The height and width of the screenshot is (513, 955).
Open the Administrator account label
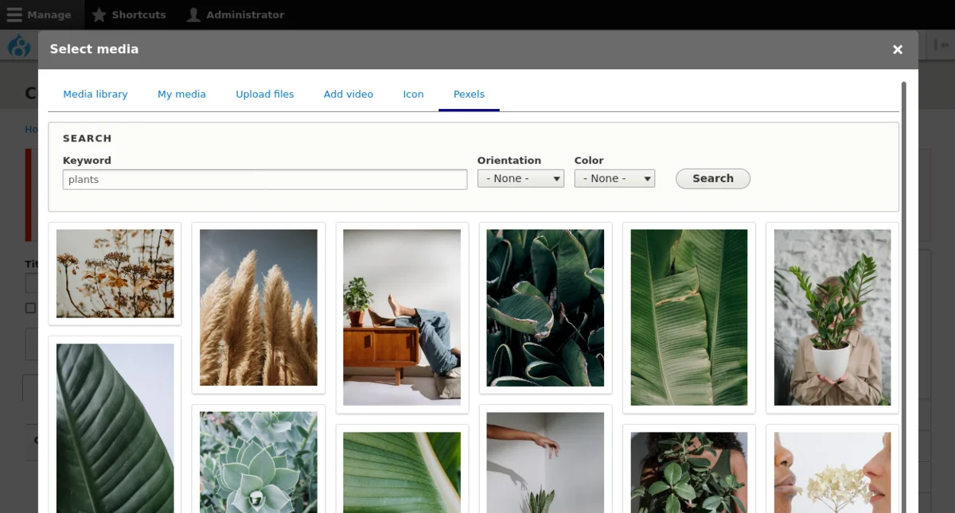[x=245, y=15]
